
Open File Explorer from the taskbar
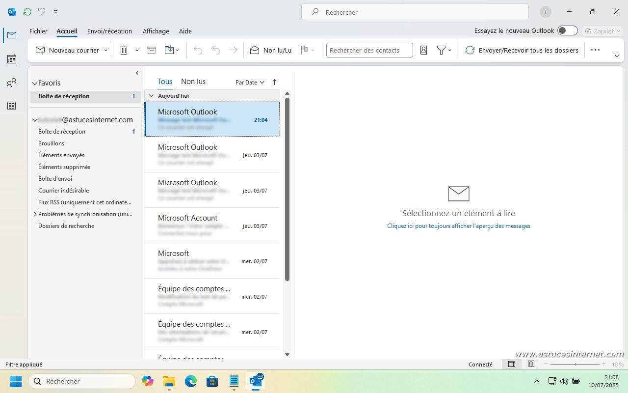click(x=169, y=381)
